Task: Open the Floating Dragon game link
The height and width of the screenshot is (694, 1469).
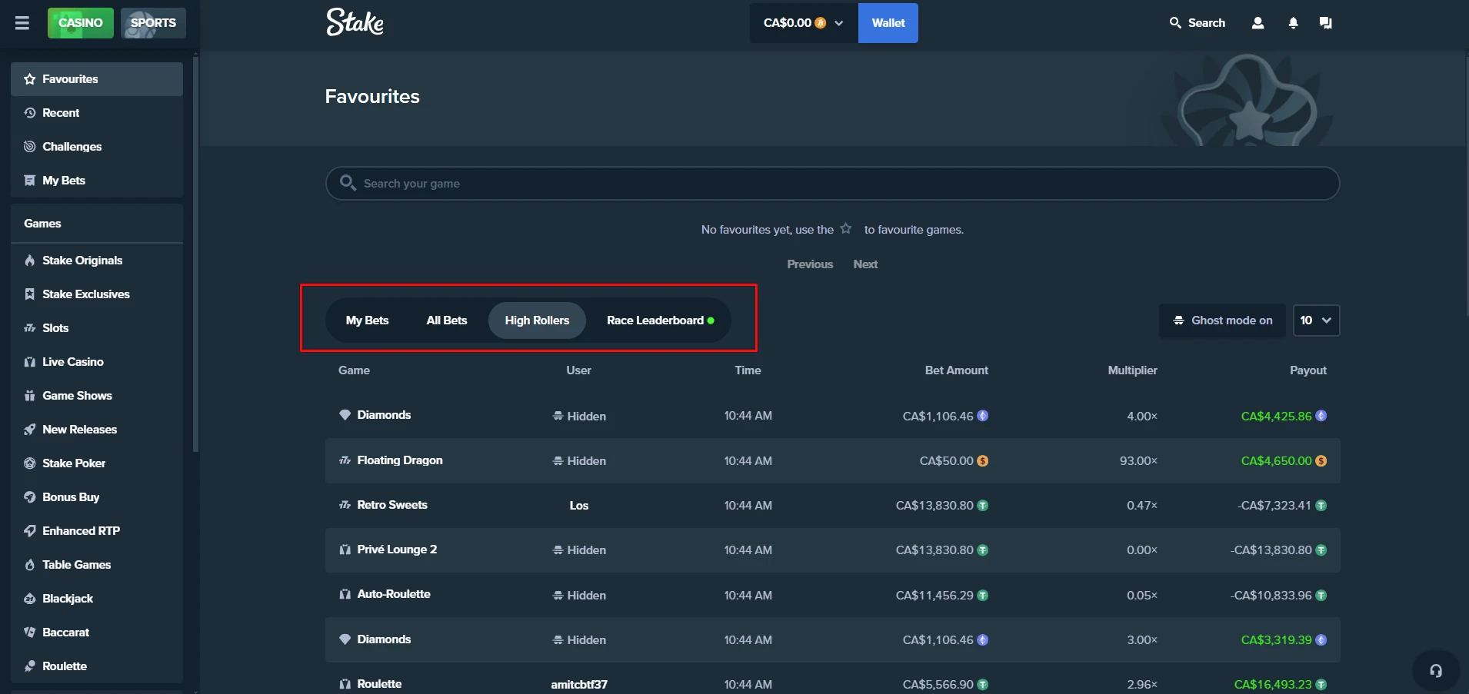Action: coord(399,460)
